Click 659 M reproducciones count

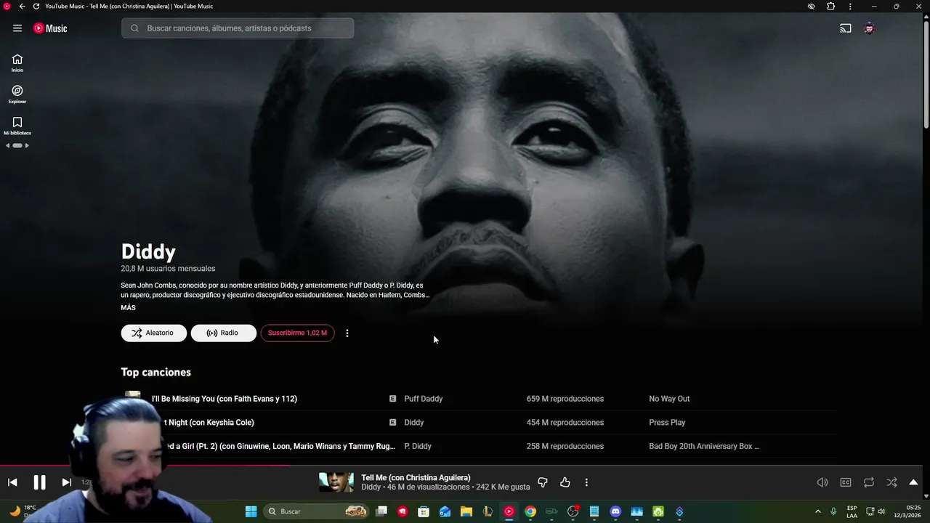click(x=565, y=399)
